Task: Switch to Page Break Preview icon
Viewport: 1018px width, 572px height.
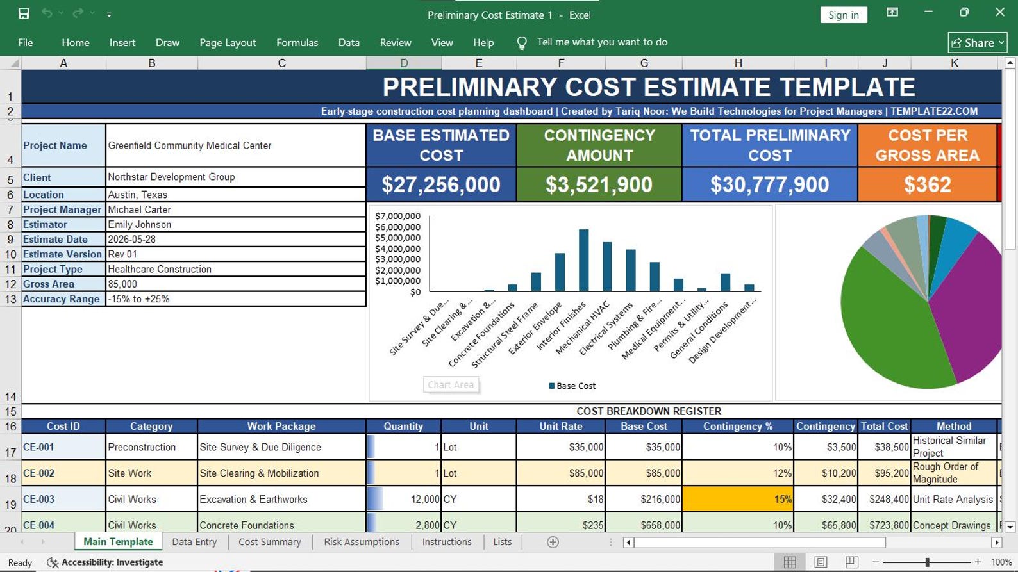Action: tap(851, 562)
